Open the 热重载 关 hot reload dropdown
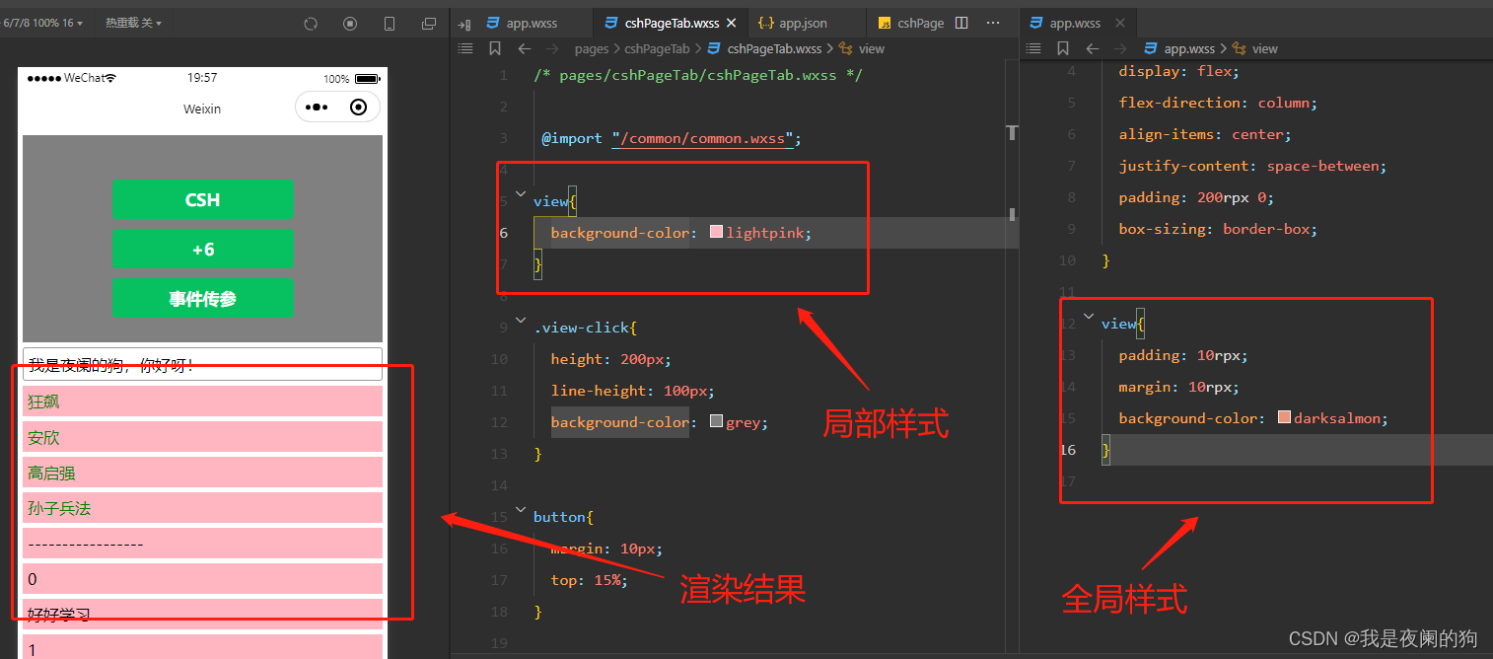Image resolution: width=1493 pixels, height=659 pixels. [x=133, y=23]
